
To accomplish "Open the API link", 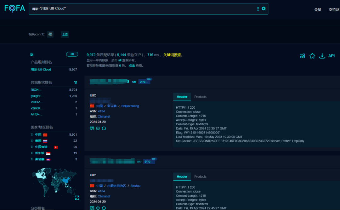I will click(331, 56).
